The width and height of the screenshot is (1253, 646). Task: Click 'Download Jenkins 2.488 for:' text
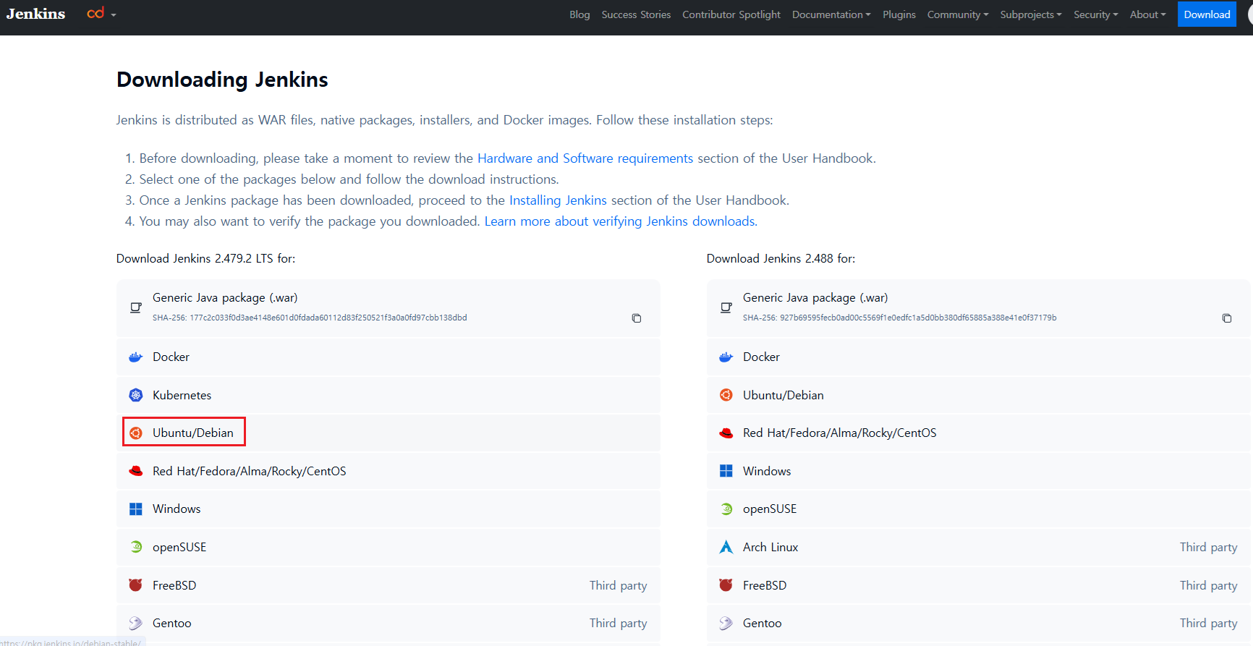pyautogui.click(x=781, y=258)
